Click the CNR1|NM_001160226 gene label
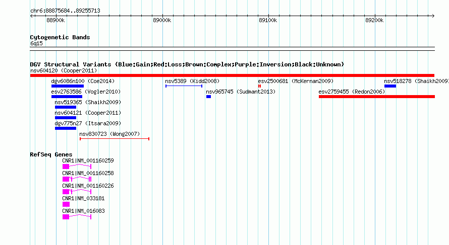The image size is (449, 245). (x=88, y=186)
